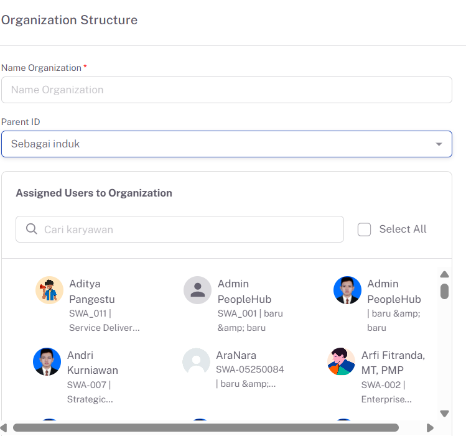Click the Cari karyawan search box
Screen dimensions: 466x436
(x=180, y=230)
